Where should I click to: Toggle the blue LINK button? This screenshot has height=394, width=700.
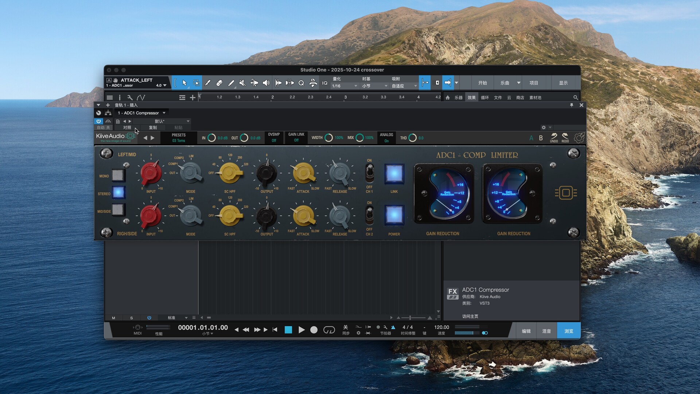pyautogui.click(x=394, y=174)
